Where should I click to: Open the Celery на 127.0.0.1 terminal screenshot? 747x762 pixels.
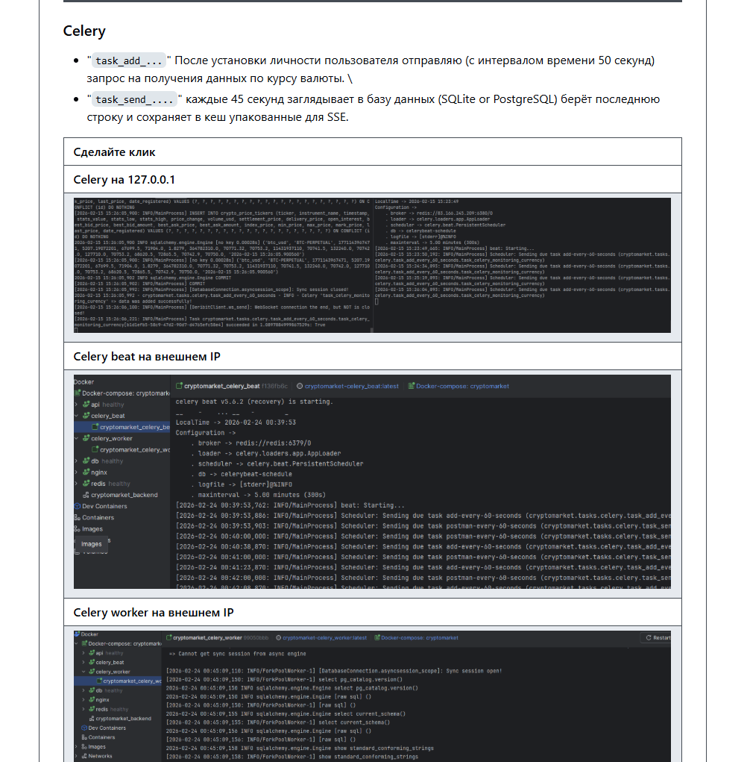[x=372, y=266]
